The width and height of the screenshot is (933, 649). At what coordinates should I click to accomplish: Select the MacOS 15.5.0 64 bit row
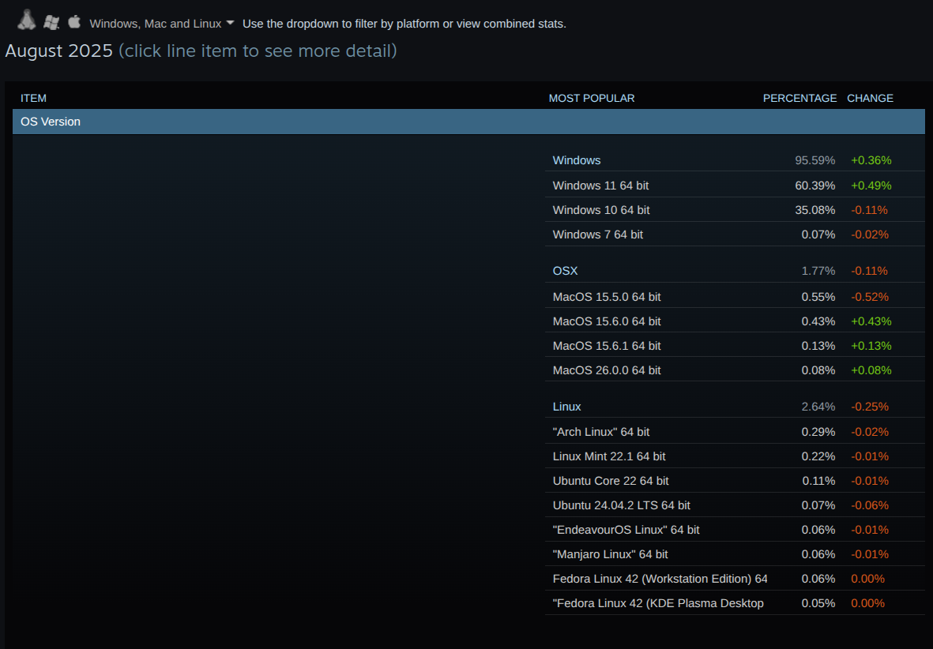pos(735,295)
